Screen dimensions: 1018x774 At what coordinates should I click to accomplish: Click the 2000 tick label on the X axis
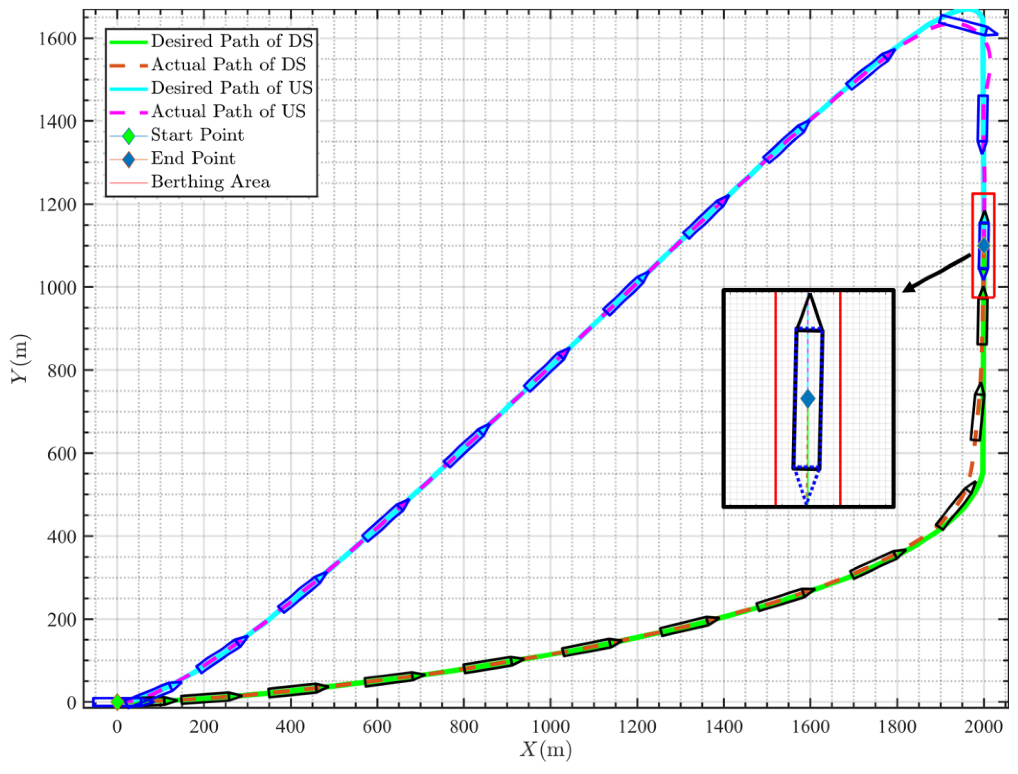click(984, 727)
